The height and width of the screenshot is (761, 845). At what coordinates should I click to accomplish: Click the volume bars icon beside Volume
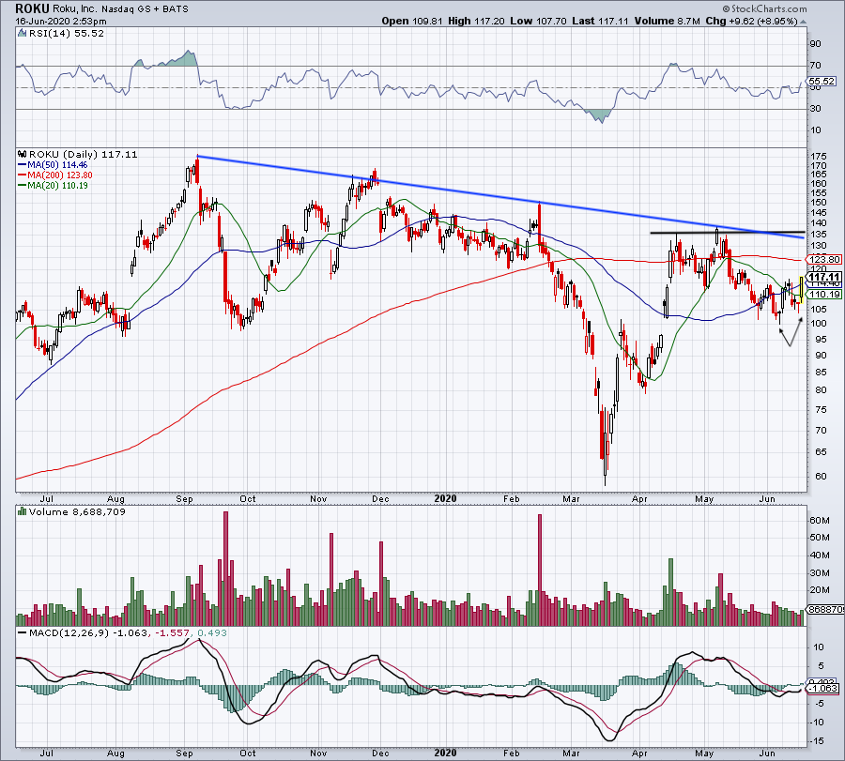tap(22, 511)
